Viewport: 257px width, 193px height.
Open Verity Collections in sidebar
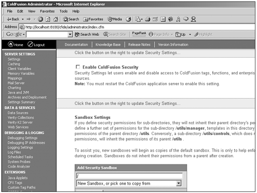point(21,118)
